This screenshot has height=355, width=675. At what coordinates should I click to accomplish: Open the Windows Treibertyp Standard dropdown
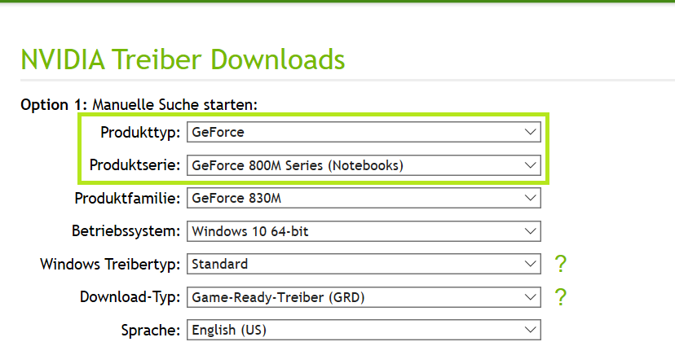(363, 264)
